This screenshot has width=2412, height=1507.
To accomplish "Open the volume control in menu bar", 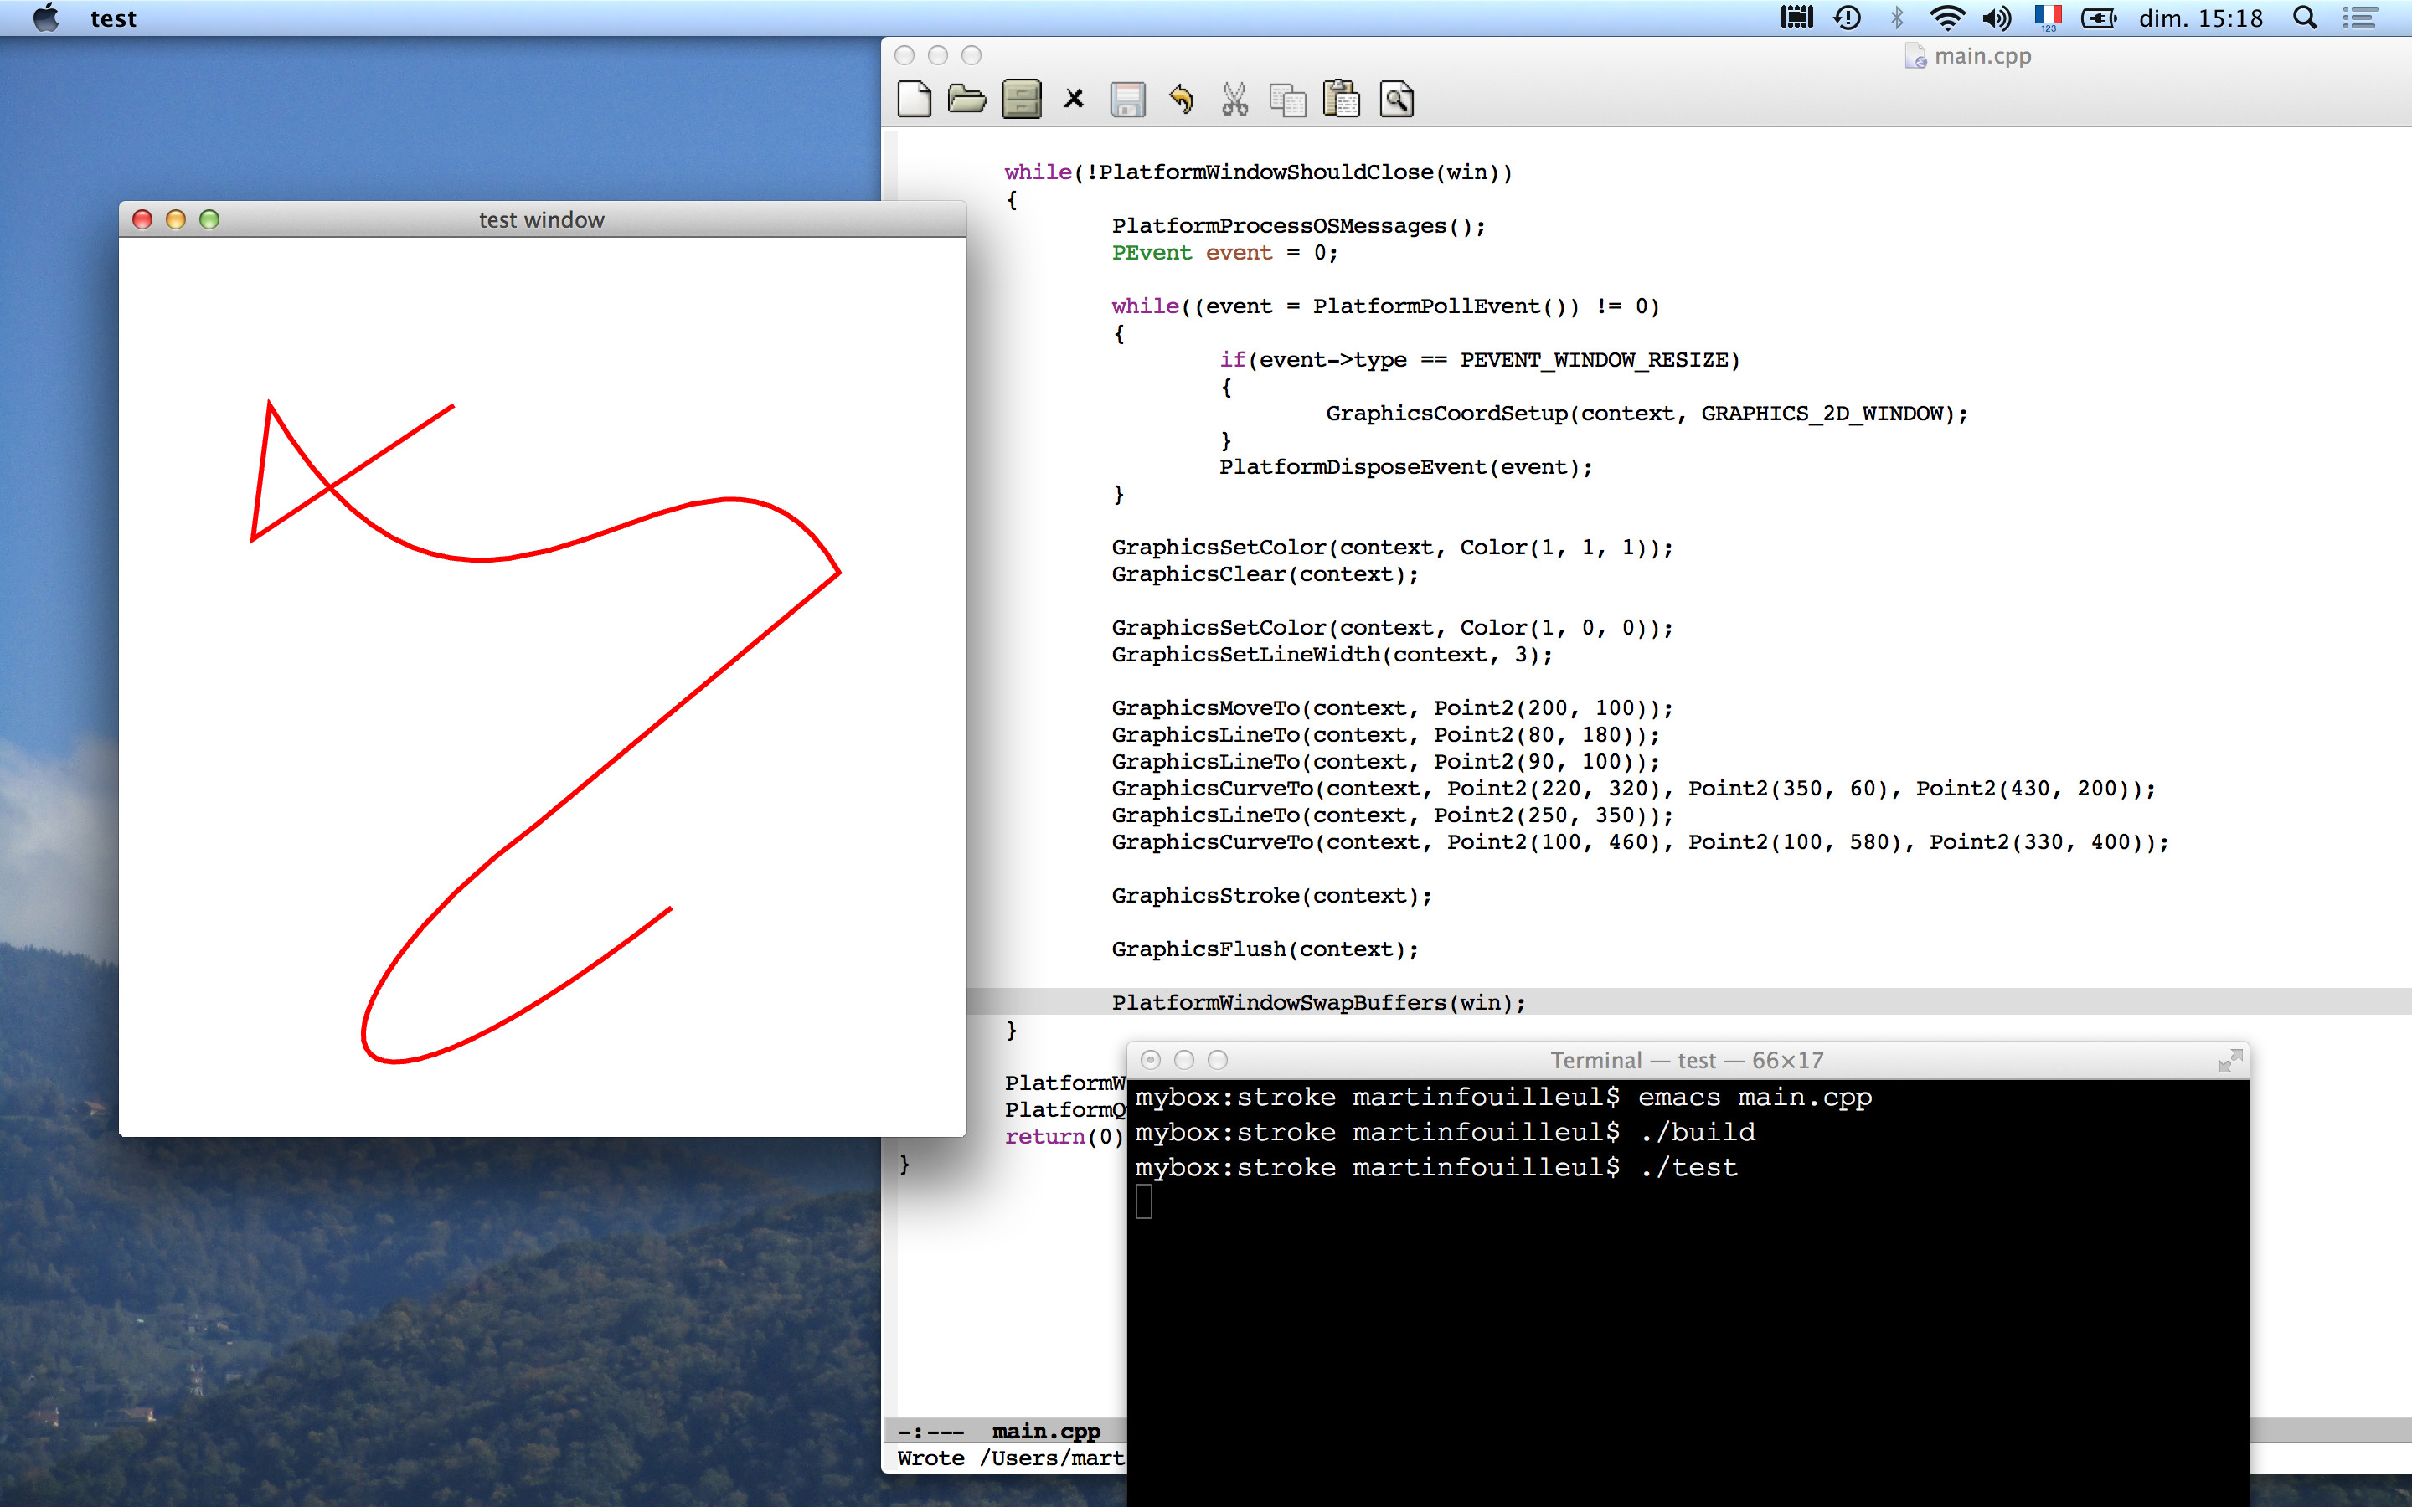I will pyautogui.click(x=1997, y=18).
